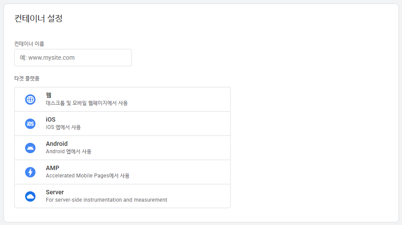
Task: Click the 'iOS 앱에서 사용' description text
Action: coord(63,127)
